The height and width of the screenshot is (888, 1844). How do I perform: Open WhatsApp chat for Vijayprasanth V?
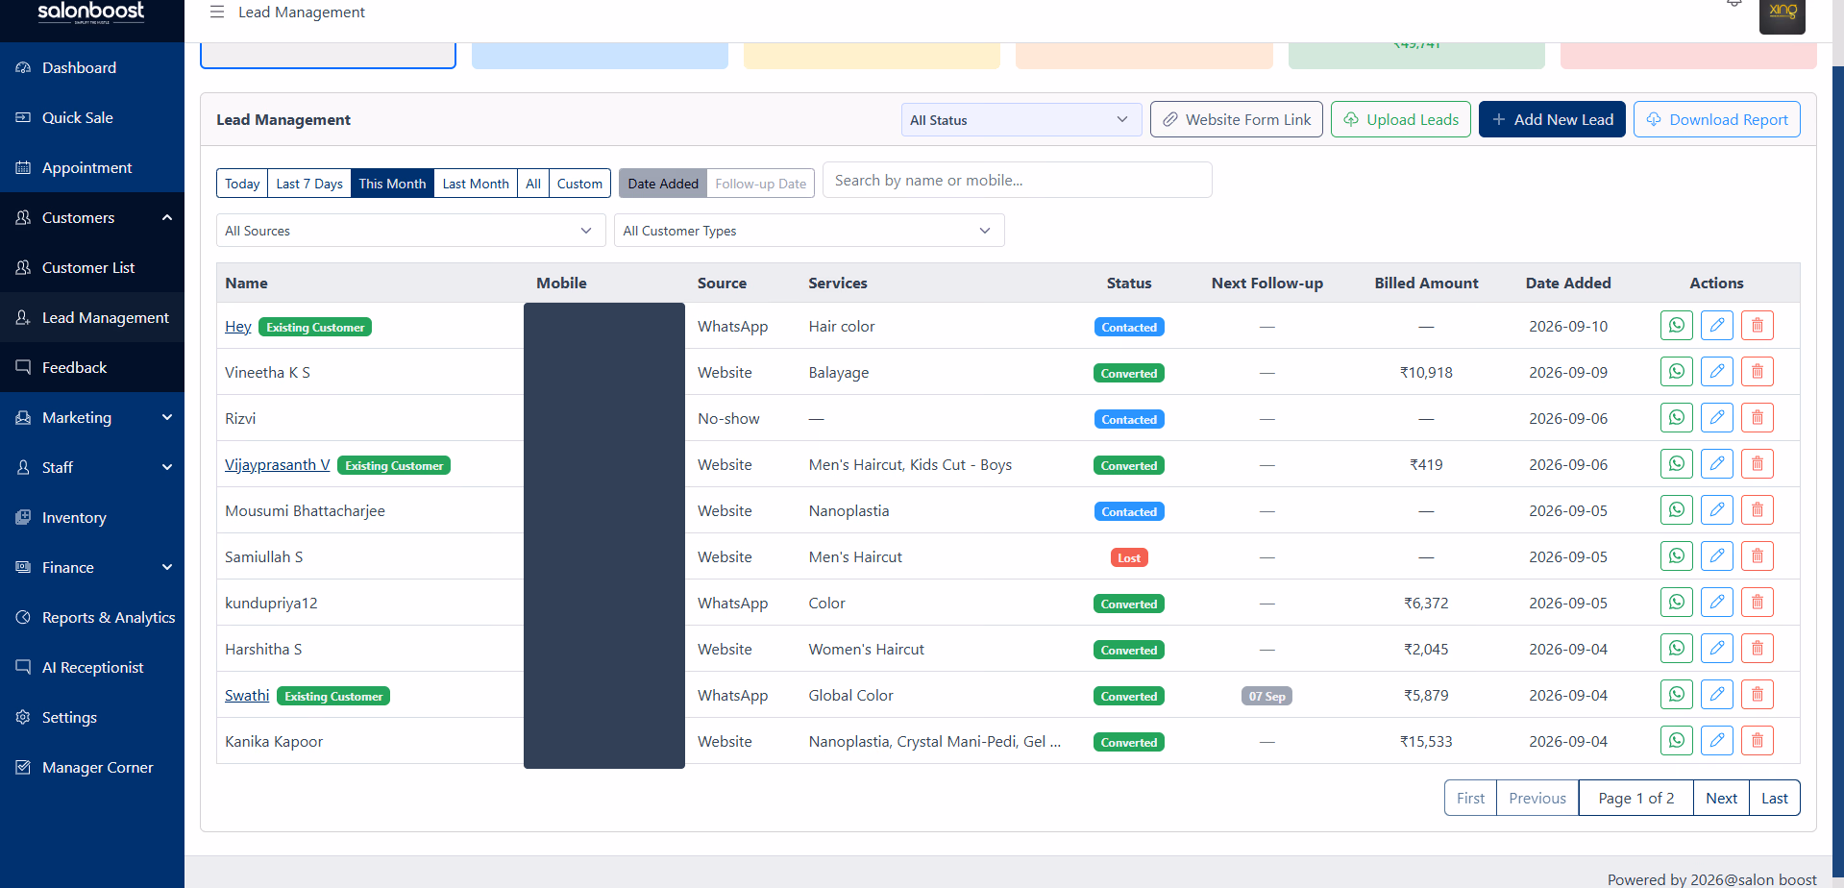[x=1676, y=464]
